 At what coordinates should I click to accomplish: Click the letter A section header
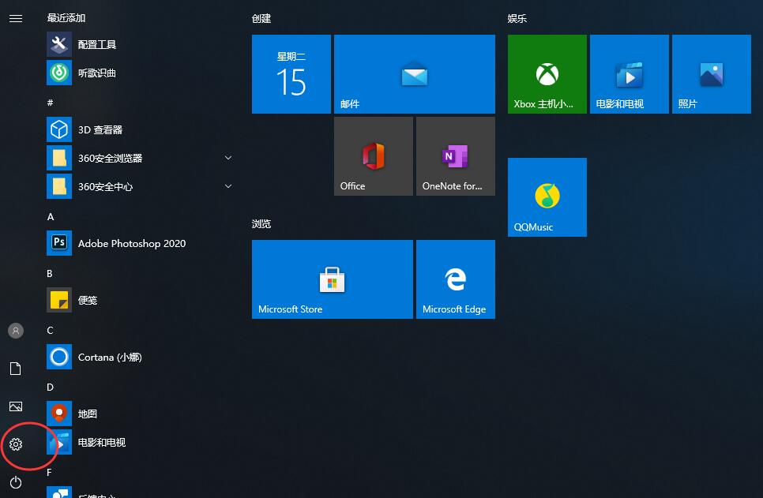click(51, 216)
